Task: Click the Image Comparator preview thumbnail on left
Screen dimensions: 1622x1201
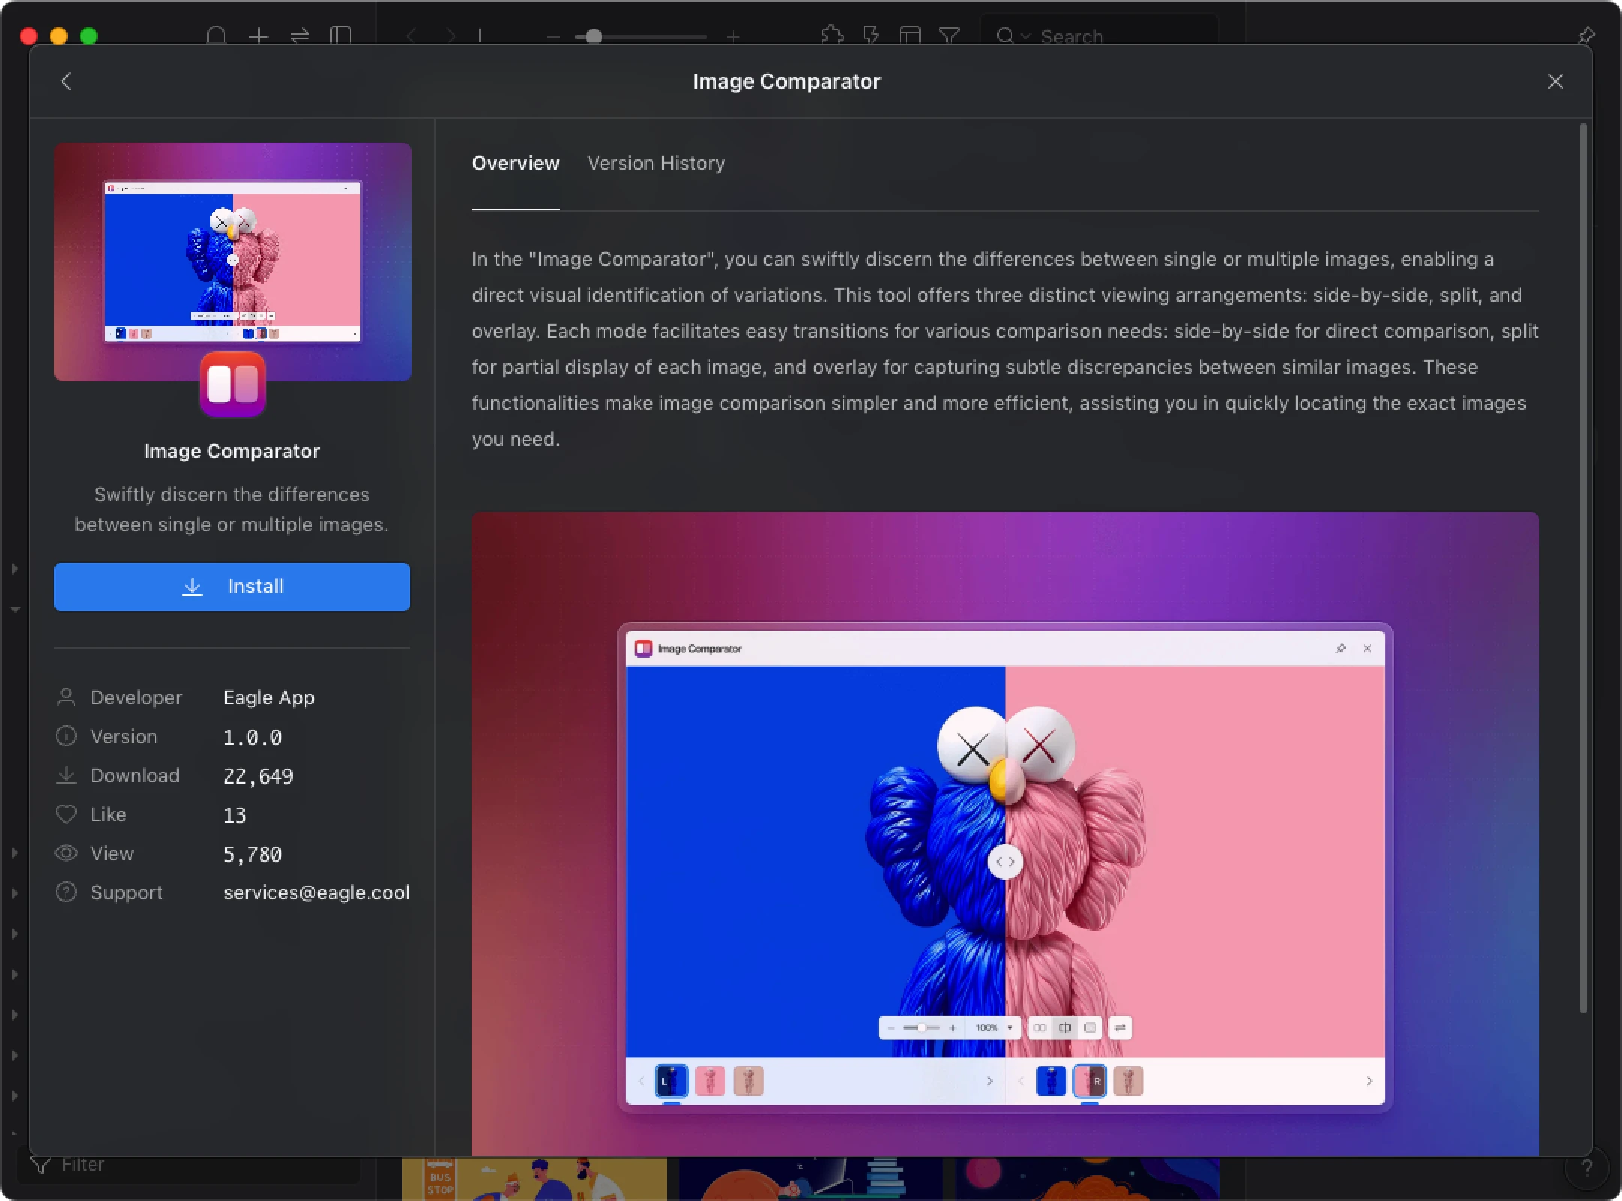Action: click(232, 261)
